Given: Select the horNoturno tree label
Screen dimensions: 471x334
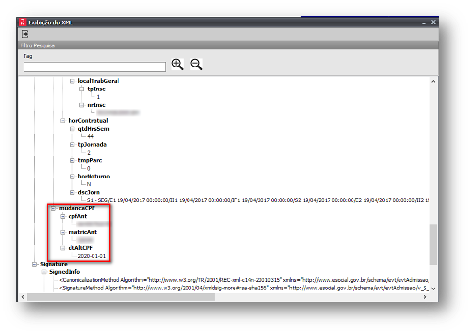Looking at the screenshot, I should 94,176.
